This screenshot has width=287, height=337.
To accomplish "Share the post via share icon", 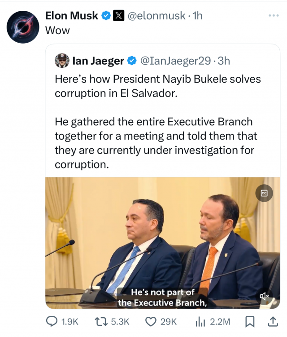I will click(272, 321).
